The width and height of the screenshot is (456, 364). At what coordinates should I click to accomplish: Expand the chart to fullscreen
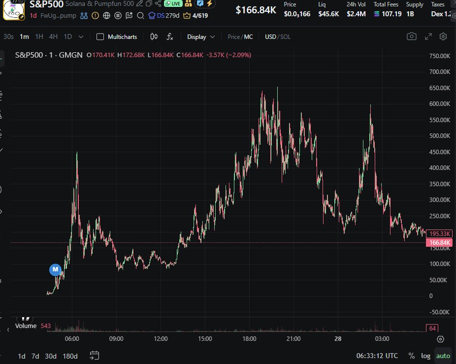point(428,36)
